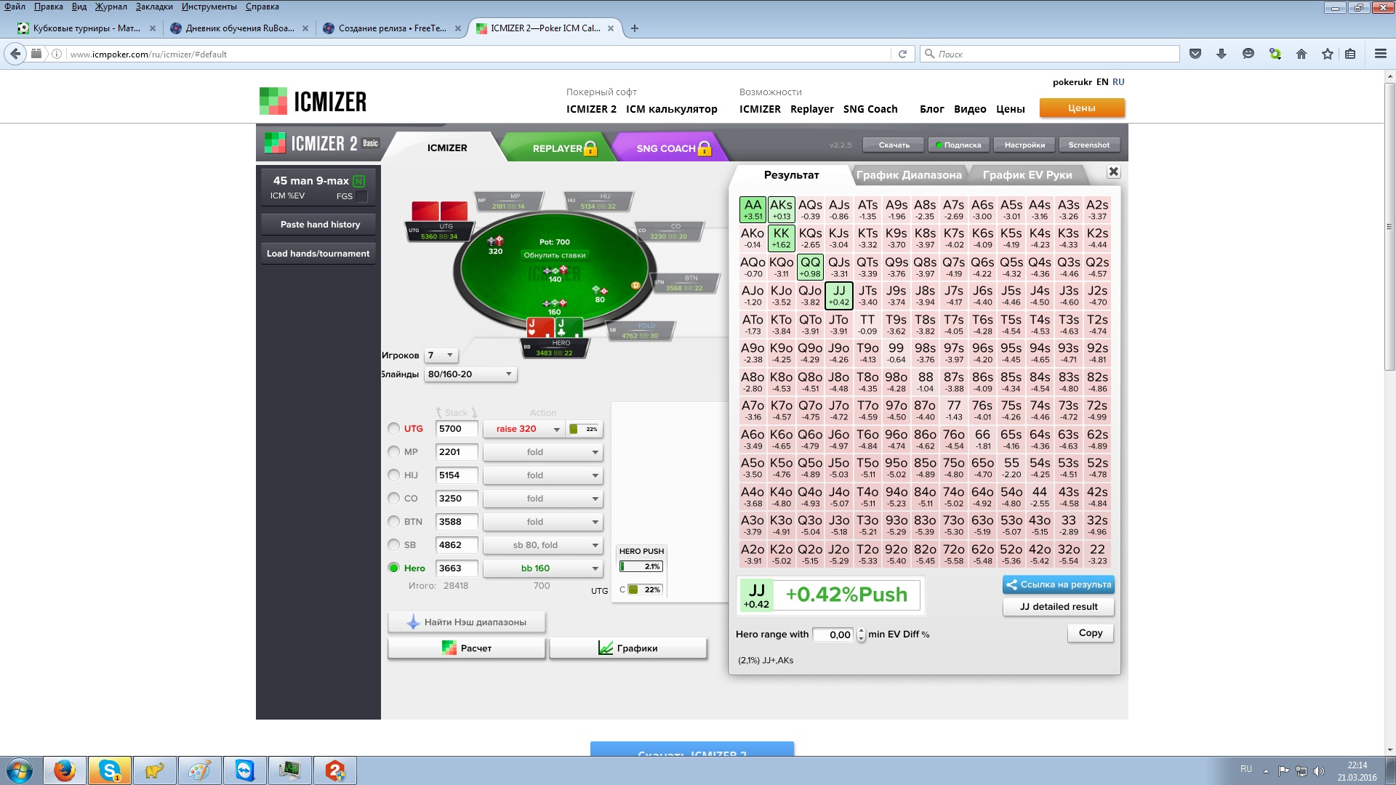Open UTG action dropdown showing raise 320
The height and width of the screenshot is (785, 1396).
523,429
